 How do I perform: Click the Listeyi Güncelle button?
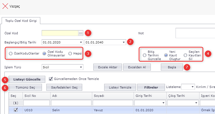pyautogui.click(x=27, y=79)
